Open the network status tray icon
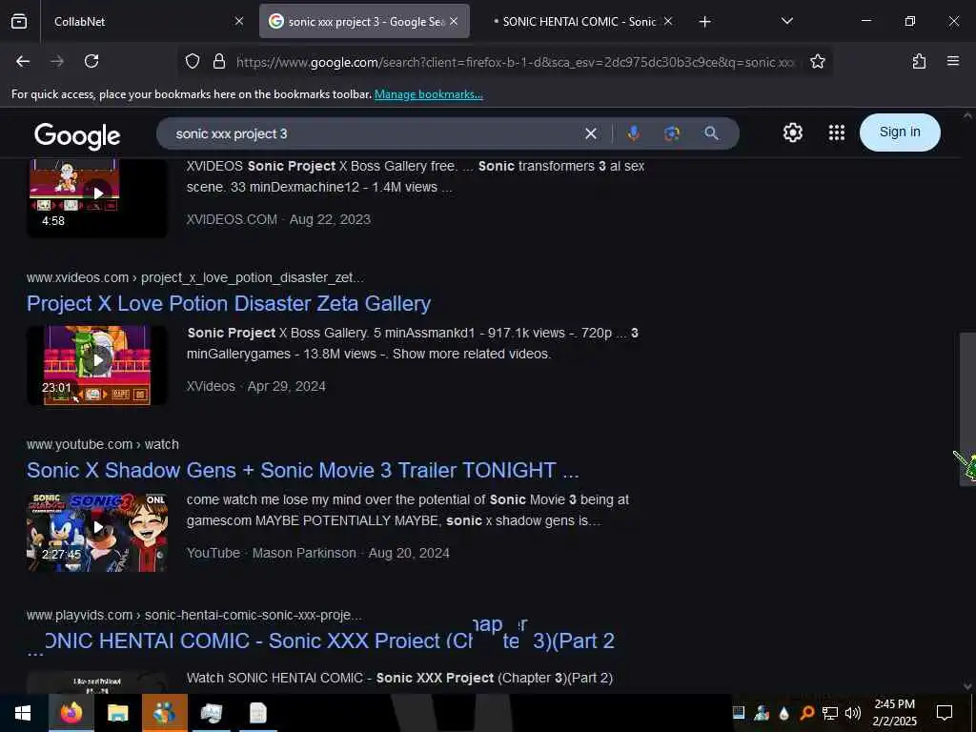The width and height of the screenshot is (976, 732). [x=830, y=713]
